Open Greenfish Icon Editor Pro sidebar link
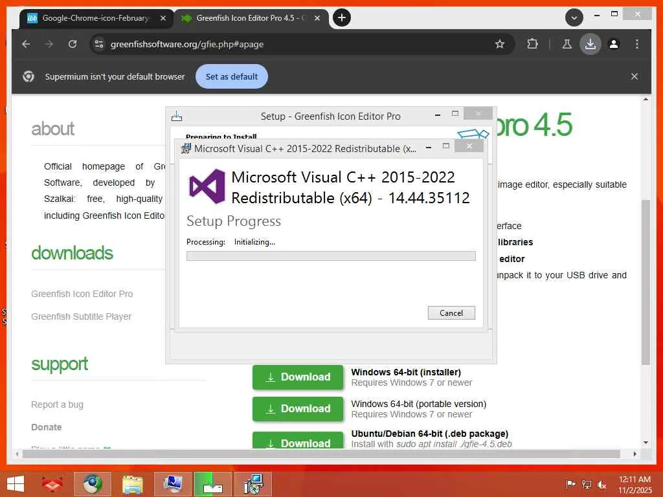 tap(82, 294)
